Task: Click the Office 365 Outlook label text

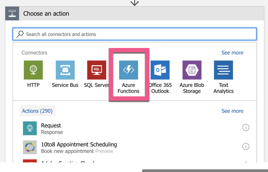Action: click(160, 88)
